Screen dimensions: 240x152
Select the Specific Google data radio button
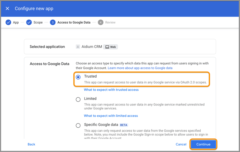(78, 126)
